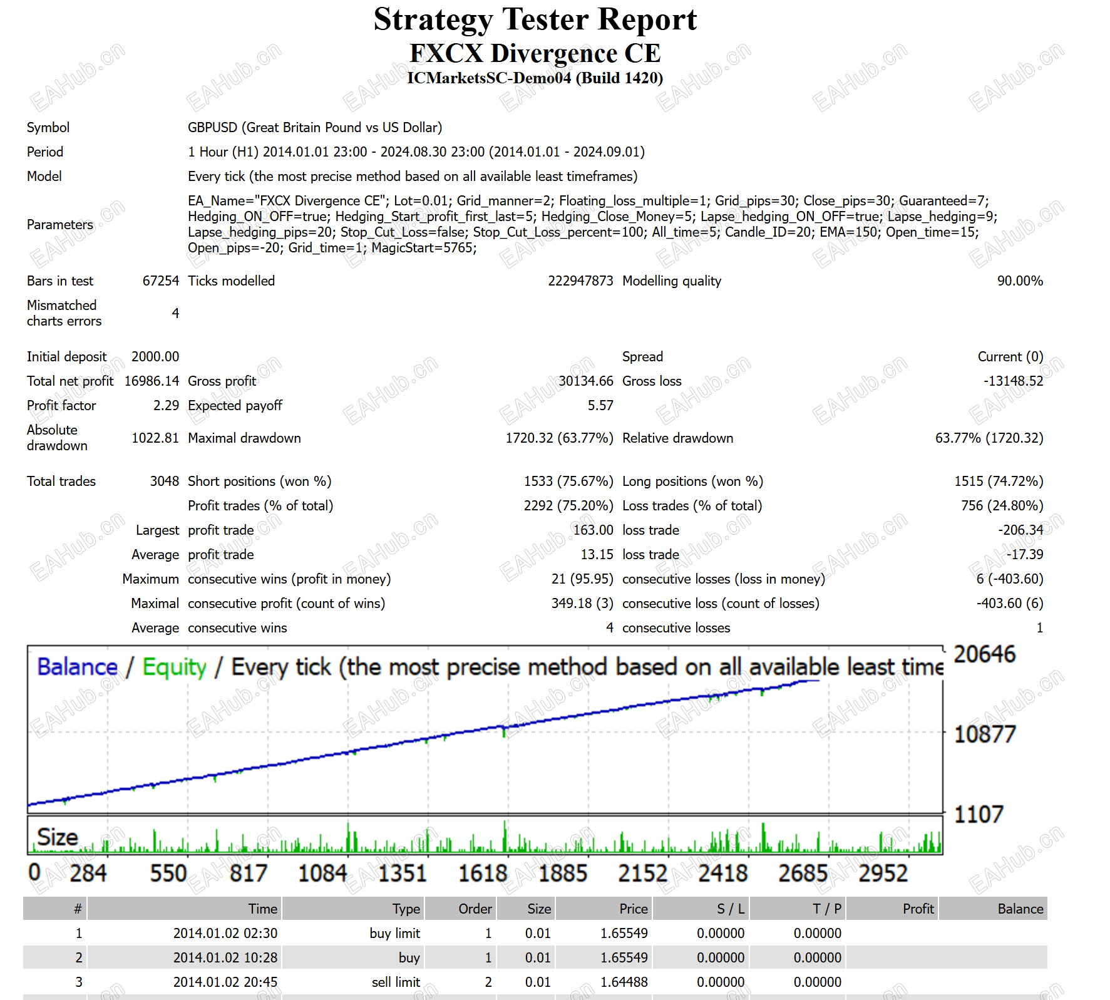Click average loss trade value -17.39

click(x=1025, y=555)
